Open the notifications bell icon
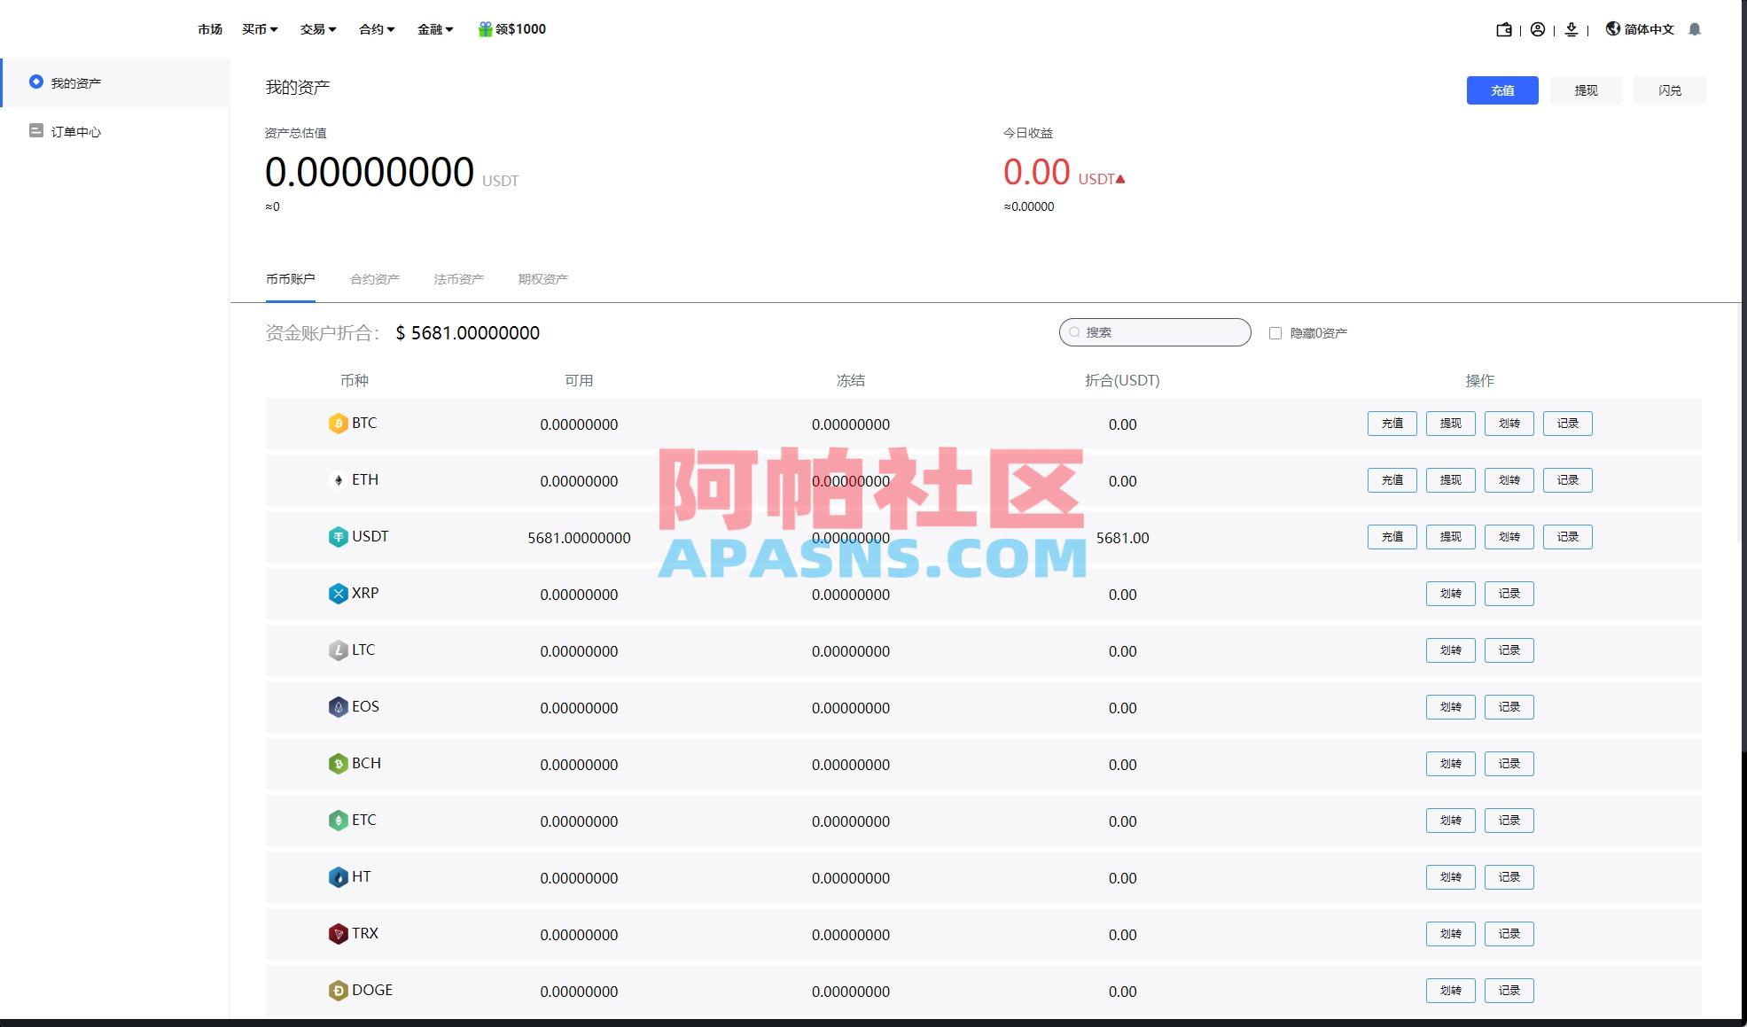The image size is (1747, 1027). pyautogui.click(x=1694, y=29)
